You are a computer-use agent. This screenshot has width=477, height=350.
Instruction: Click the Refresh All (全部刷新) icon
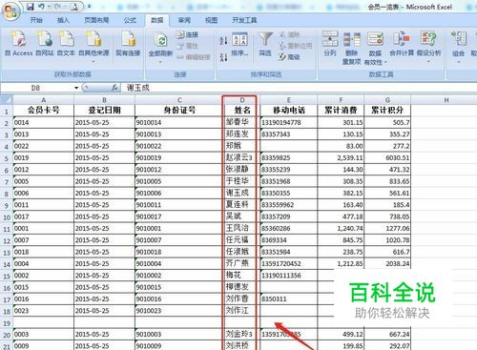click(x=160, y=40)
